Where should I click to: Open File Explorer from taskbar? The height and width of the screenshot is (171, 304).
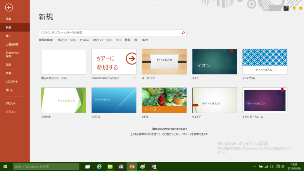coord(110,166)
